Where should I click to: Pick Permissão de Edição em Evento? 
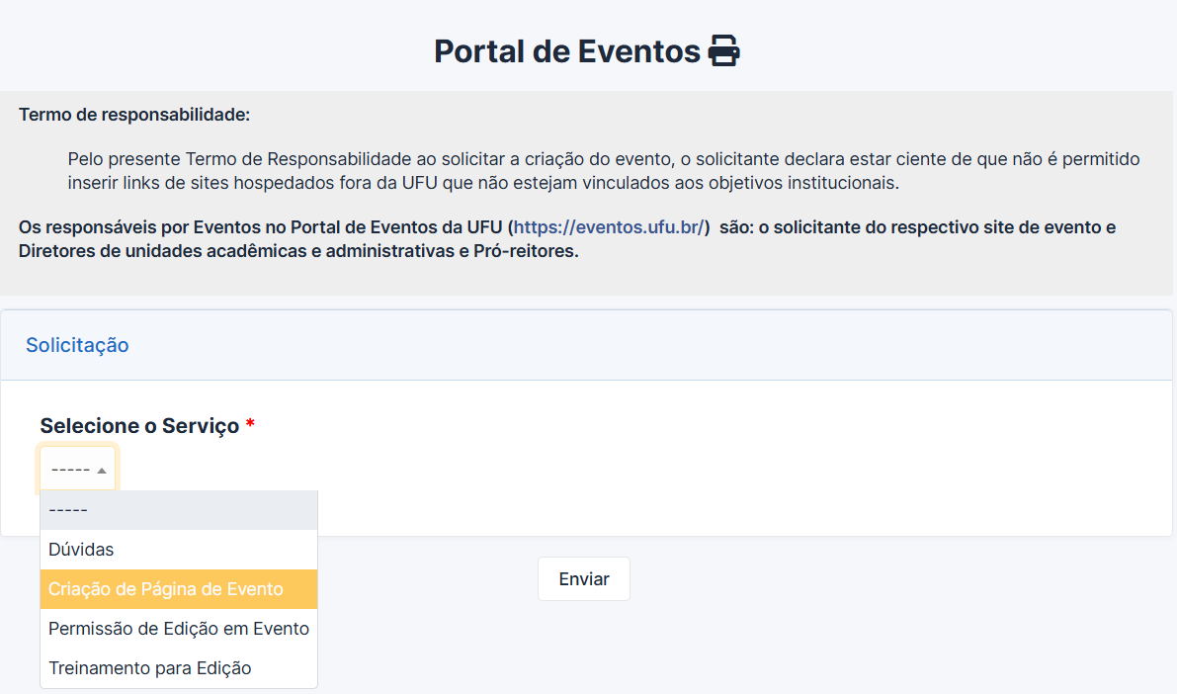[x=178, y=629]
